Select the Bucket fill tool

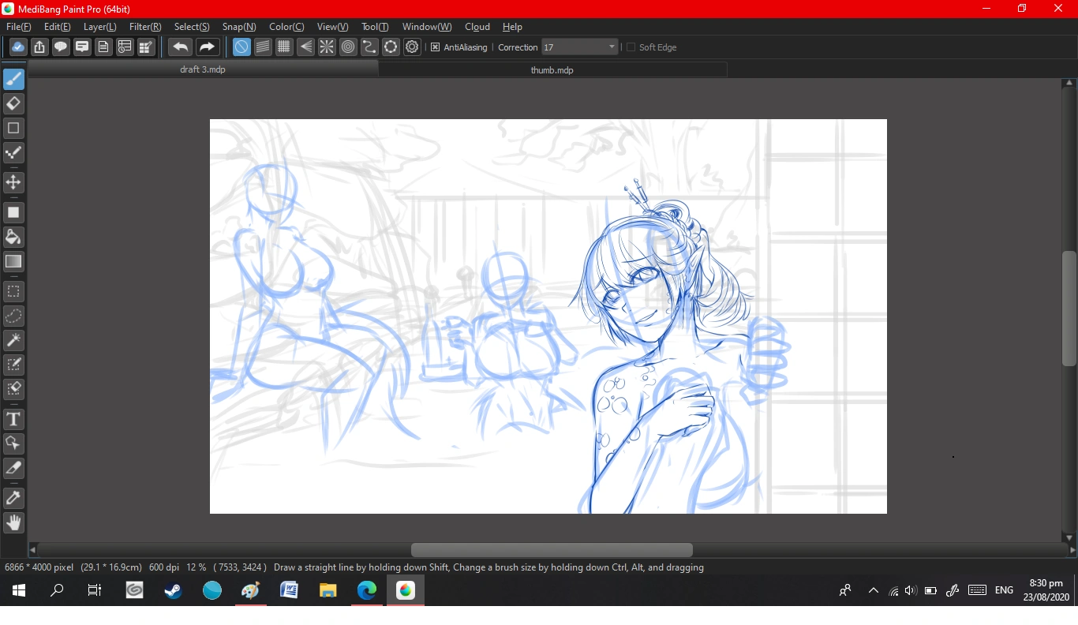click(x=13, y=237)
